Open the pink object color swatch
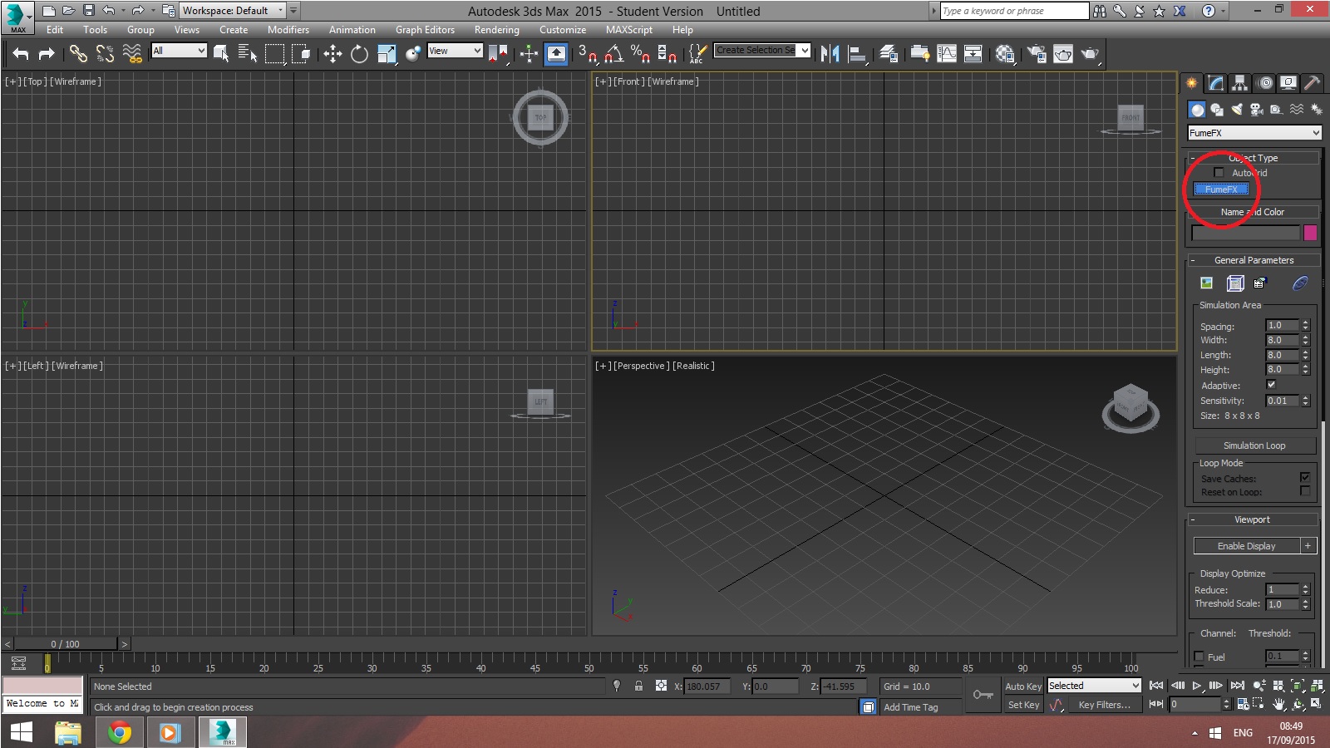 pyautogui.click(x=1310, y=233)
